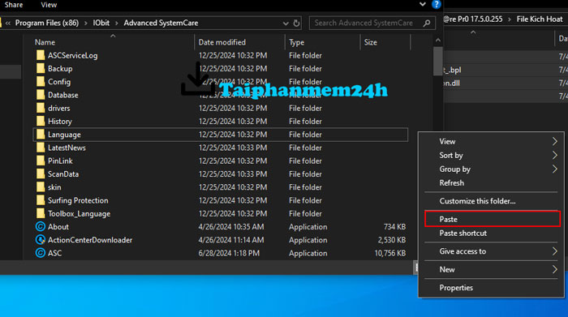Viewport: 568px width, 317px height.
Task: Open dropdown after IObit breadcrumb
Action: pyautogui.click(x=117, y=24)
